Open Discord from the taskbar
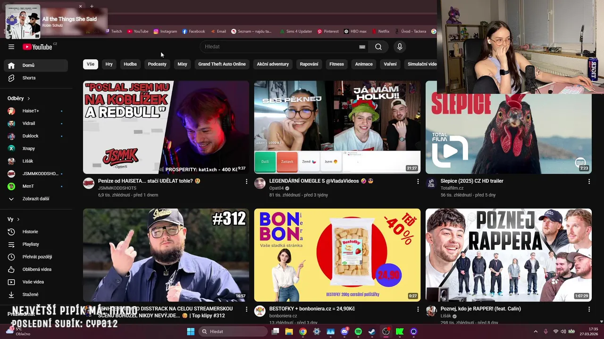This screenshot has width=604, height=339. [x=344, y=331]
